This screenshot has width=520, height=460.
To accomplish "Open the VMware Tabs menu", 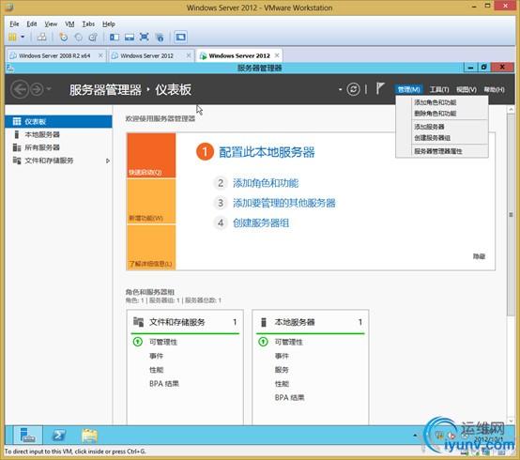I will [x=88, y=23].
